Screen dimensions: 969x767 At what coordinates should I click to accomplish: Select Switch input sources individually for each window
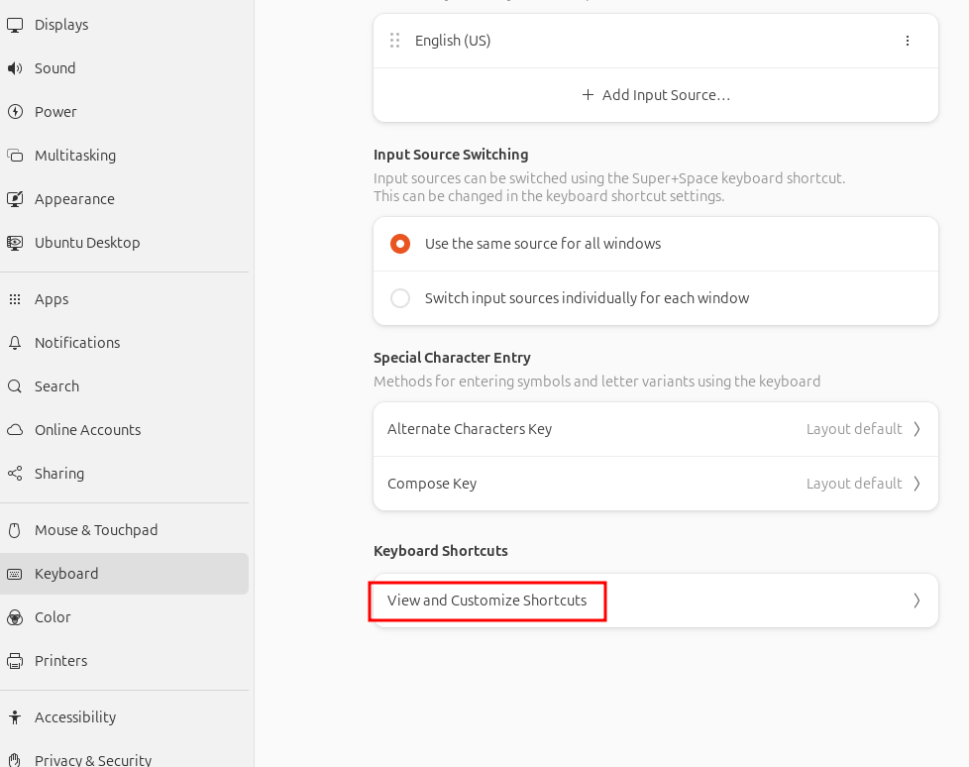(400, 298)
